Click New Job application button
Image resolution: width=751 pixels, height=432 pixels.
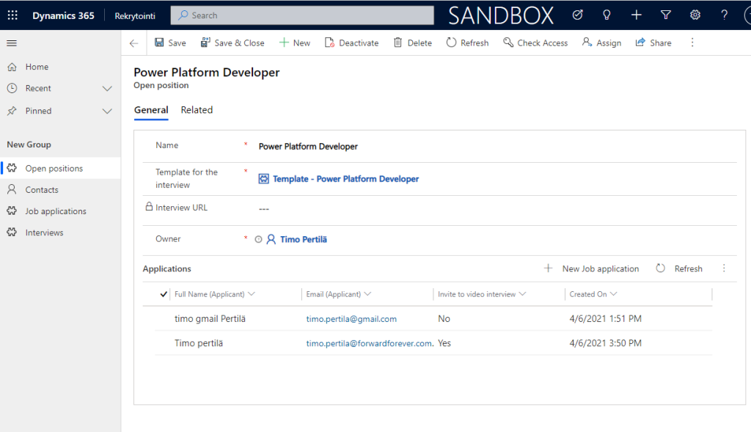tap(591, 269)
